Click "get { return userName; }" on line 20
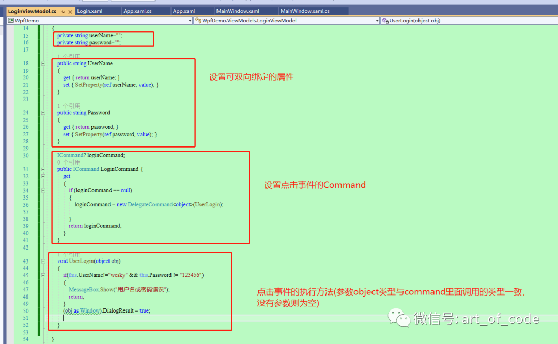This screenshot has width=558, height=344. [x=91, y=78]
